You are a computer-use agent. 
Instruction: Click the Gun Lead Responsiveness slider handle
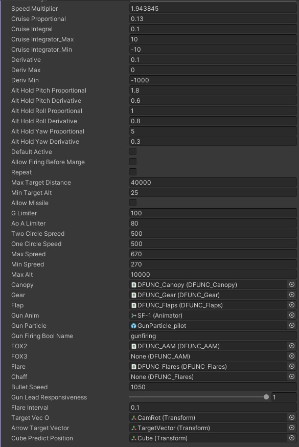(x=266, y=397)
